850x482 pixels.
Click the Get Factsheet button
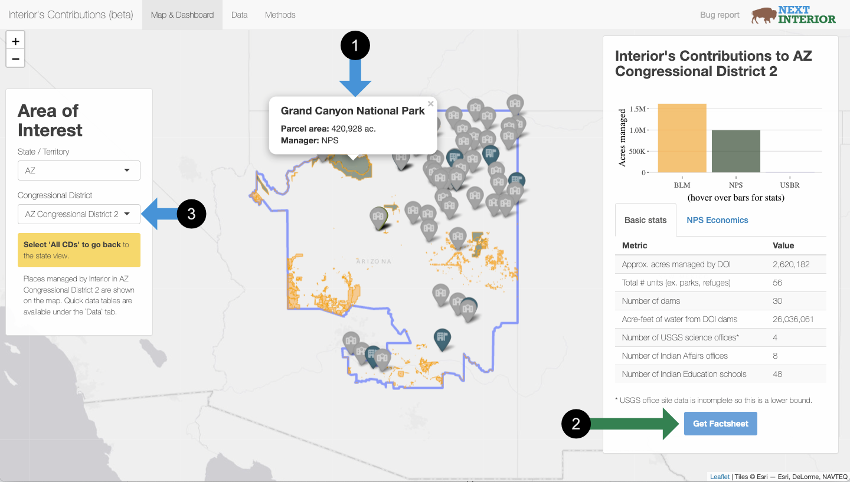720,424
